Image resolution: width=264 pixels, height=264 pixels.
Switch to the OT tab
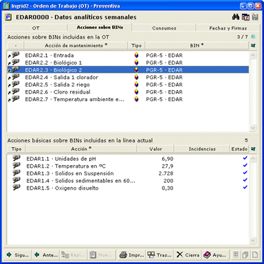tap(36, 28)
